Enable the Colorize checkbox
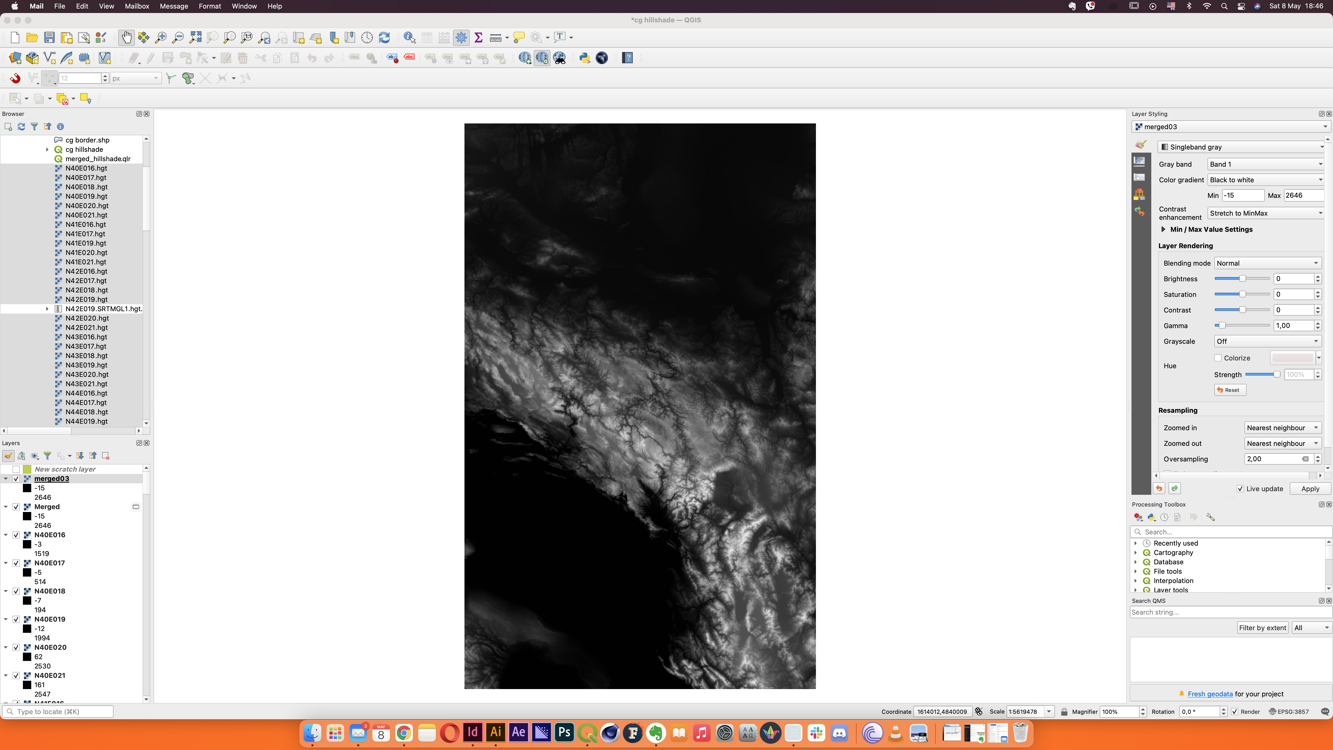This screenshot has height=750, width=1333. [1218, 358]
